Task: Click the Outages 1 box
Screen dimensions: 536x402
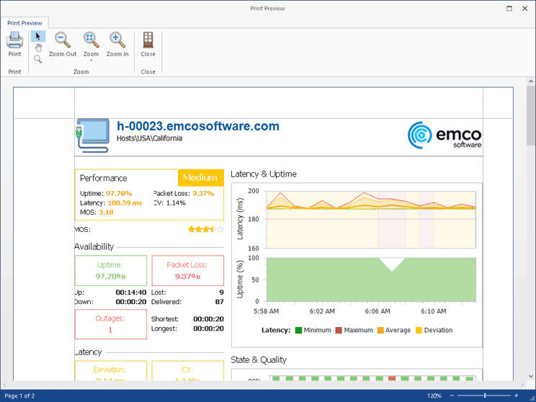Action: pyautogui.click(x=111, y=324)
